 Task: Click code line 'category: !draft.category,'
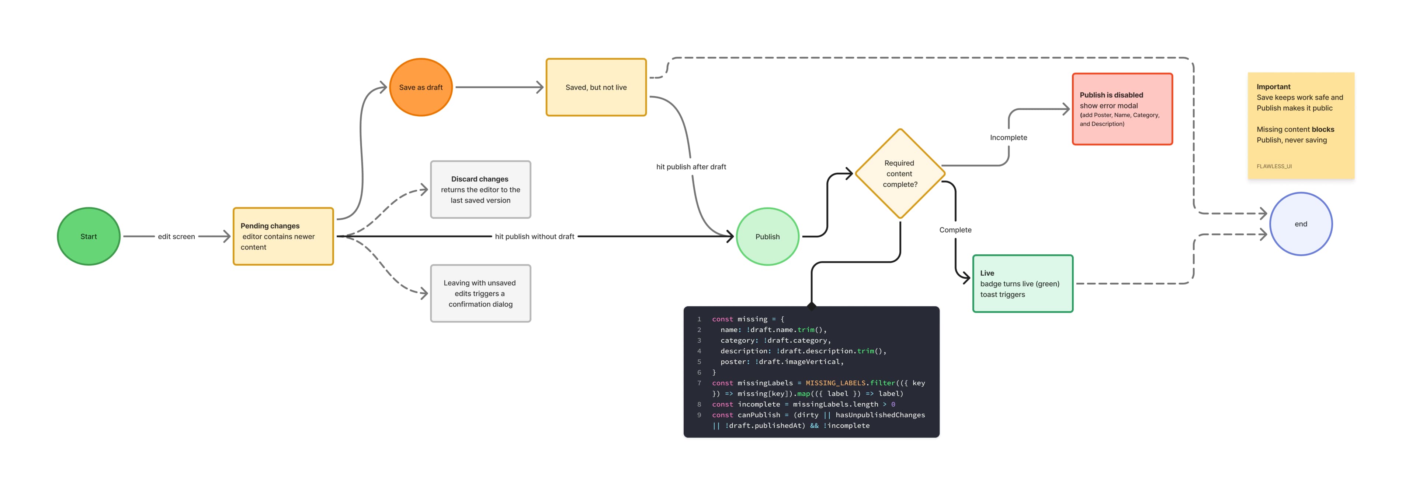coord(775,340)
